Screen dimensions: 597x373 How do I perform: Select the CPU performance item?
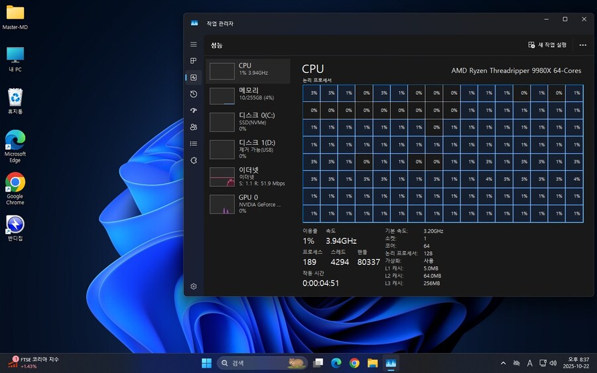pos(248,71)
